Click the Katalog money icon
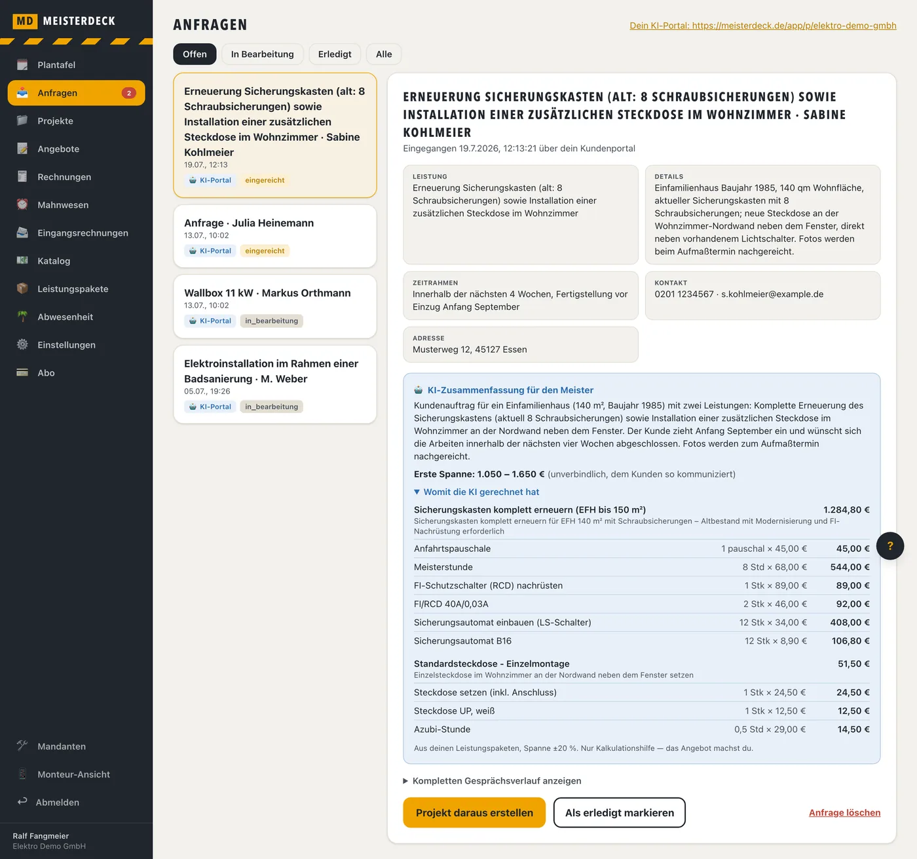 [x=22, y=261]
